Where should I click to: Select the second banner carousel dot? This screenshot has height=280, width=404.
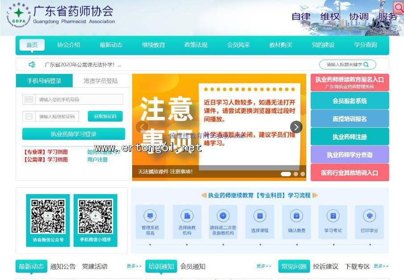coord(296,174)
